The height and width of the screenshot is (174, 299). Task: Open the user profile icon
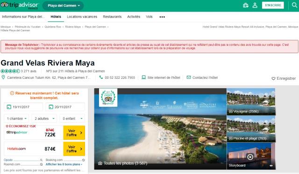coord(255,5)
